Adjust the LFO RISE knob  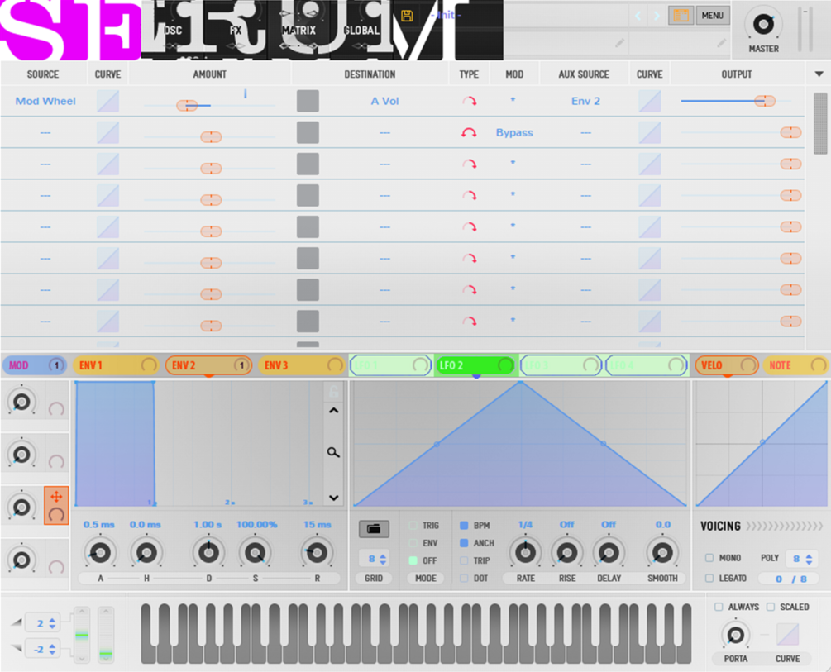pos(566,553)
